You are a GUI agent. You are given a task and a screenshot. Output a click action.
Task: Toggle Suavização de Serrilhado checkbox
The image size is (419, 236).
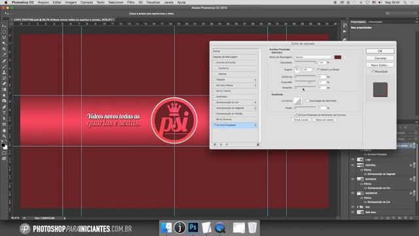[x=307, y=101]
